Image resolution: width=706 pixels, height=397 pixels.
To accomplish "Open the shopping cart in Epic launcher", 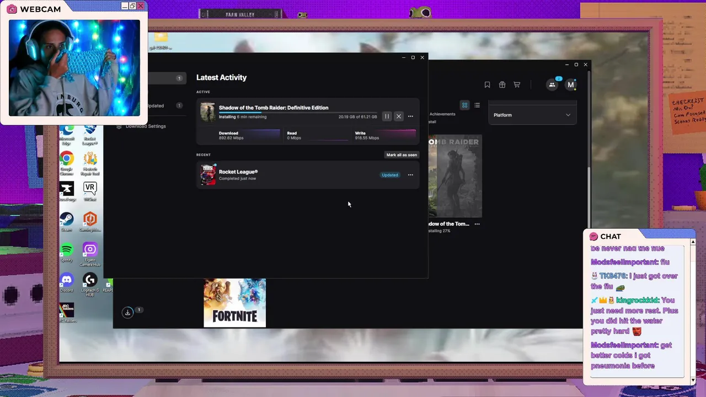I will coord(517,84).
